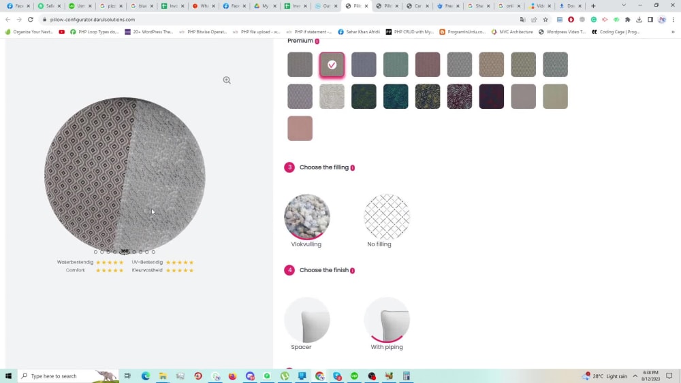The width and height of the screenshot is (681, 383).
Task: Open MVC Architecture bookmark
Action: click(512, 32)
